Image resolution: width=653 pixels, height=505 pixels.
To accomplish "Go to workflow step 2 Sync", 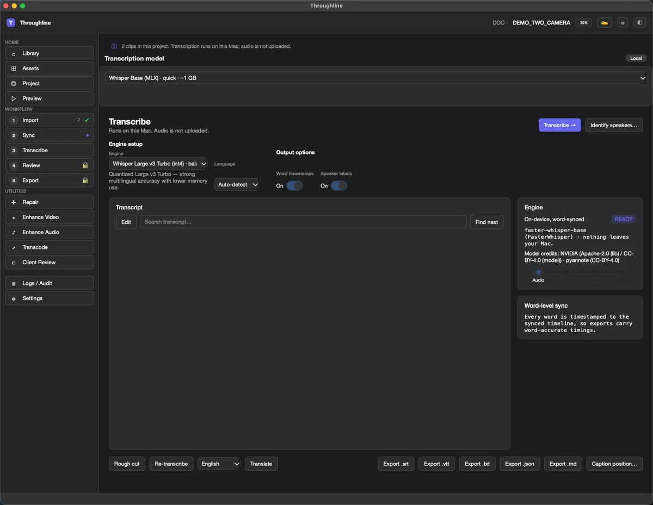I will pyautogui.click(x=50, y=135).
